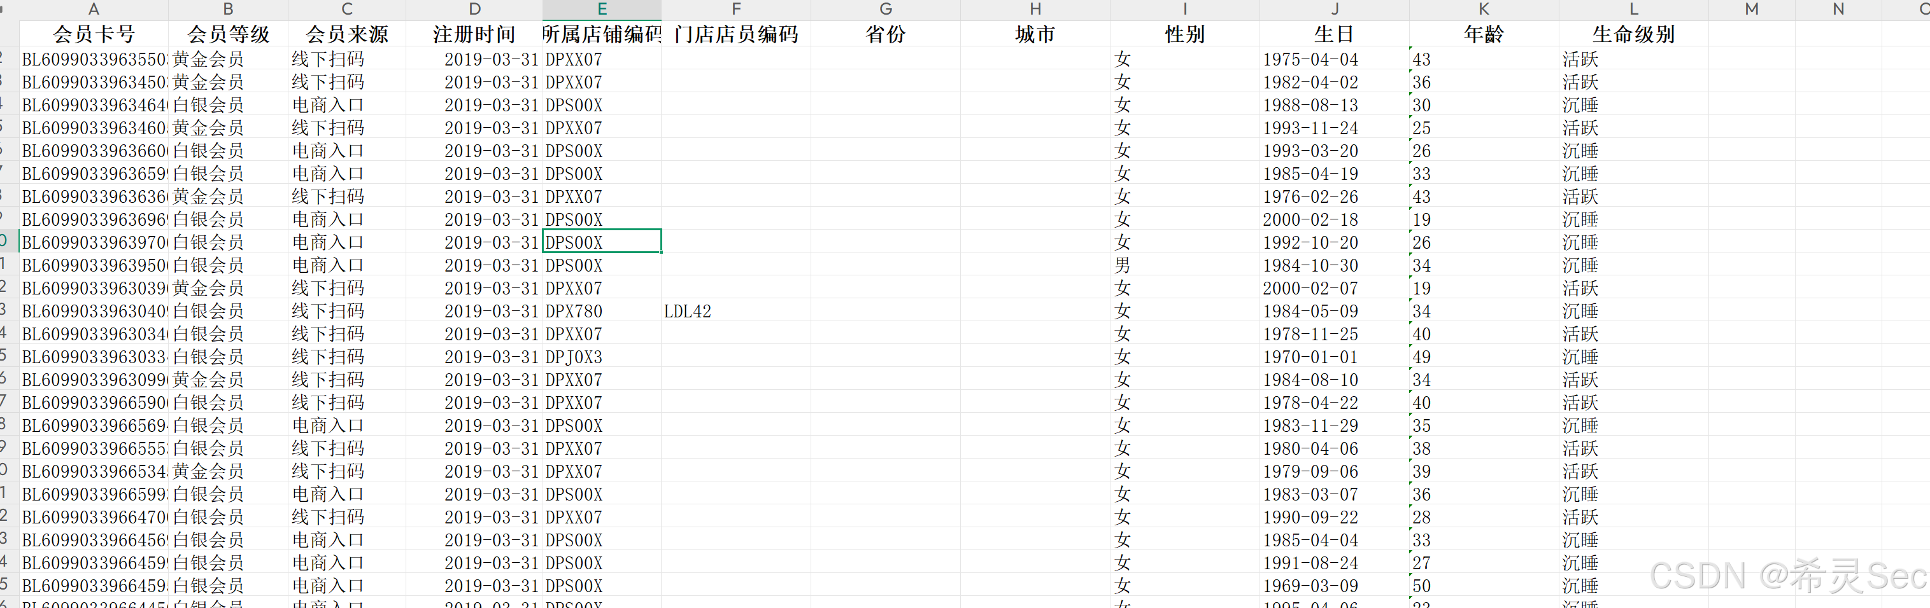Click the 生日 header cell
The width and height of the screenshot is (1930, 608).
click(x=1335, y=34)
